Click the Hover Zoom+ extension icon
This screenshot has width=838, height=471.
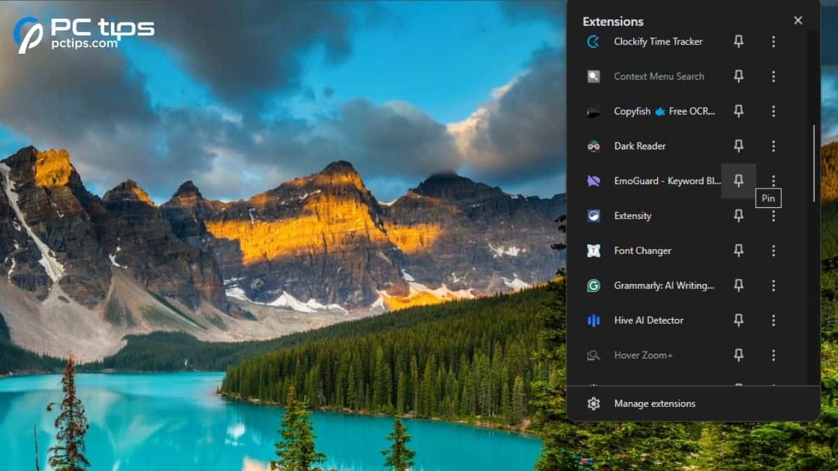(x=594, y=355)
